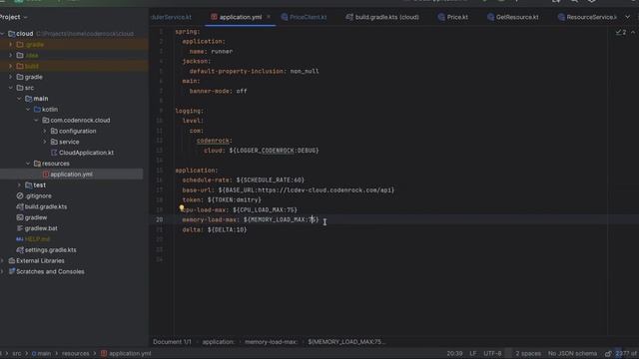Click the intention lightbulb on line 19

[x=182, y=208]
